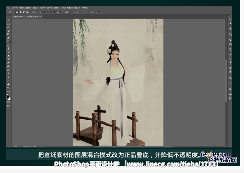Open the 滤镜 menu

click(x=57, y=8)
